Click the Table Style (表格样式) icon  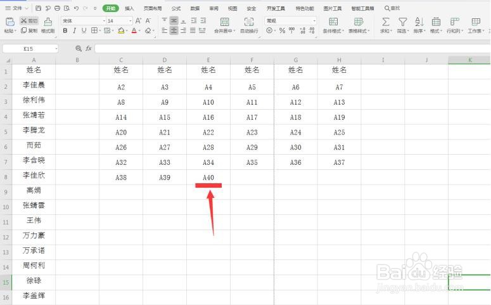coord(358,22)
